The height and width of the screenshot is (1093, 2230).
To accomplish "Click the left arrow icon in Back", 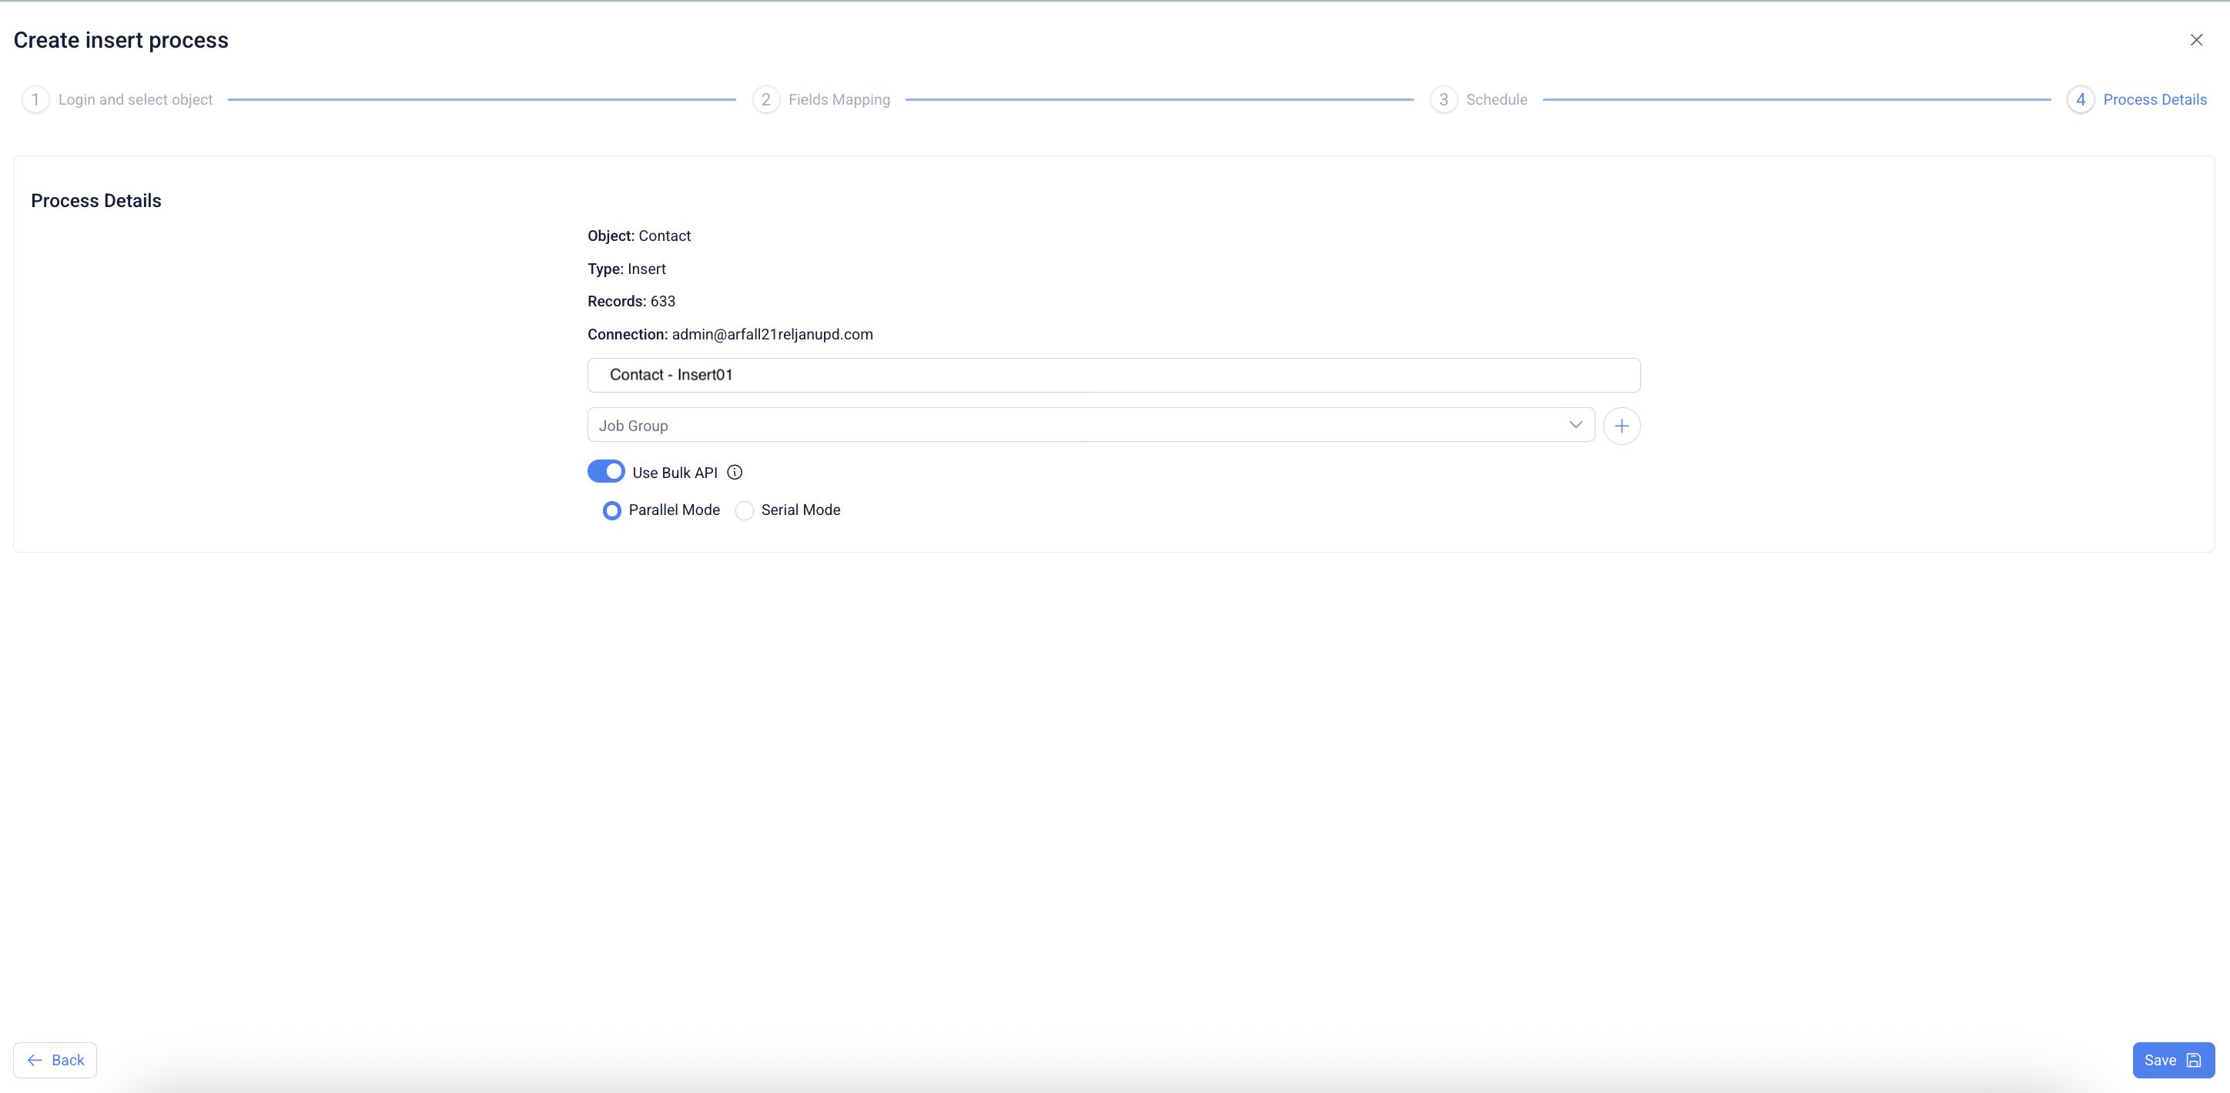I will coord(35,1060).
